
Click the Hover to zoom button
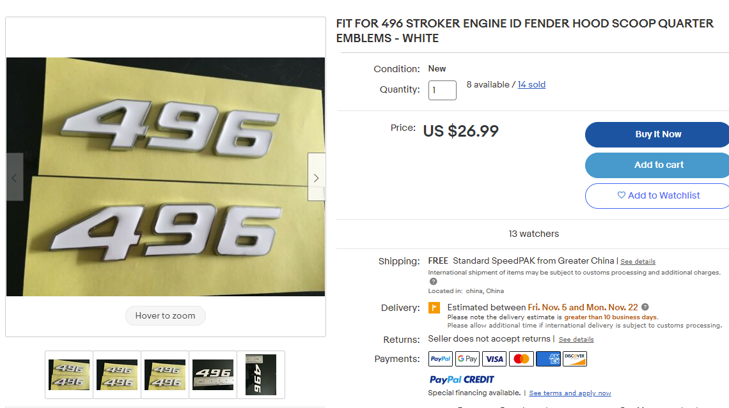click(165, 315)
